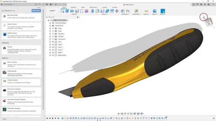216x121 pixels.
Task: Select the New Component tool in Assemble
Action: pyautogui.click(x=123, y=11)
